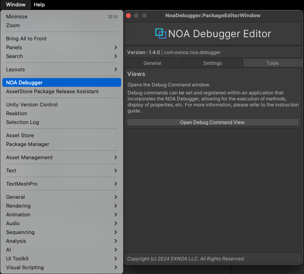
Task: Expand the General submenu in Window menu
Action: (62, 197)
